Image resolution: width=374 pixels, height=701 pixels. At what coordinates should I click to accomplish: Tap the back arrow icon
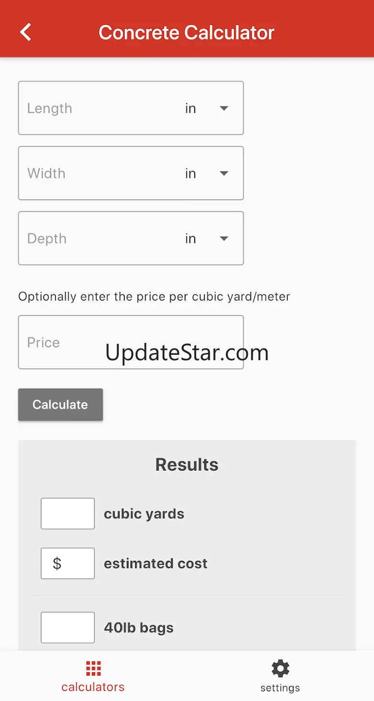tap(25, 32)
